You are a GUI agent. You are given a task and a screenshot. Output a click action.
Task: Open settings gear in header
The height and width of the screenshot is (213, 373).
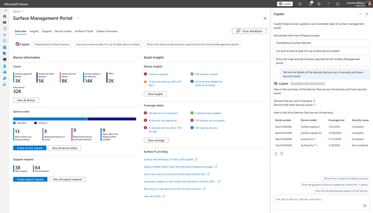pos(319,4)
